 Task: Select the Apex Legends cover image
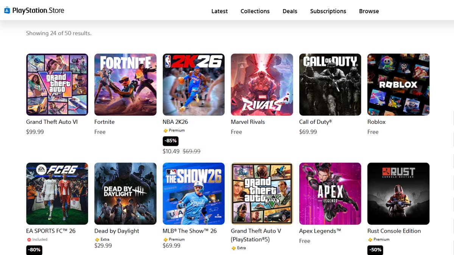(330, 194)
